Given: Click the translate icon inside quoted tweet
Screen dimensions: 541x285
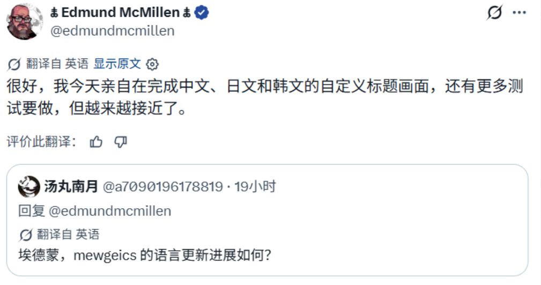Looking at the screenshot, I should tap(26, 235).
